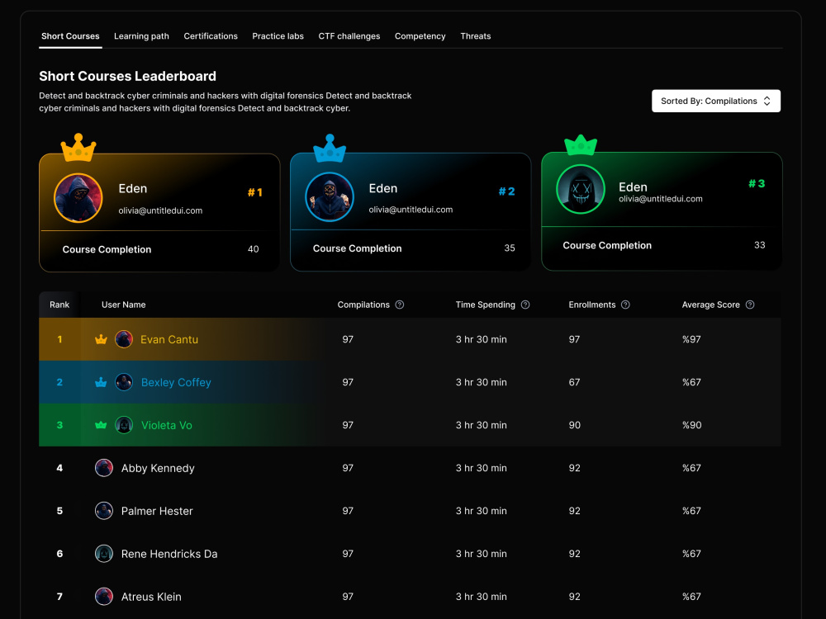
Task: Click the Time Spending column header label
Action: [485, 305]
